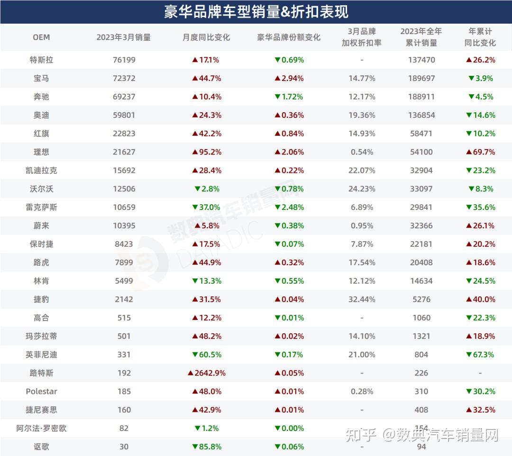The image size is (512, 456).
Task: Click the 林肯 brand name
Action: tap(41, 281)
